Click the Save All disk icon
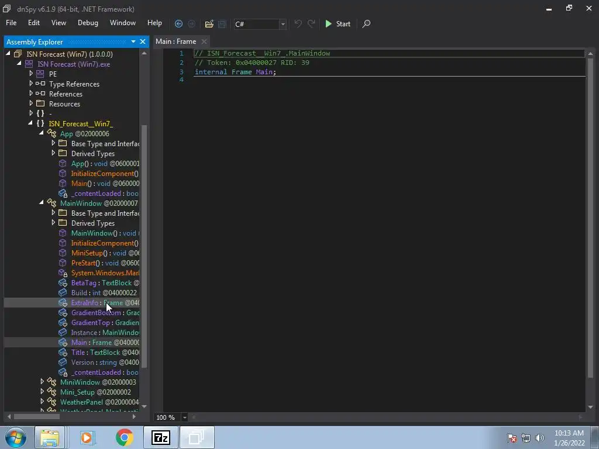Screen dimensions: 599x449 [222, 23]
